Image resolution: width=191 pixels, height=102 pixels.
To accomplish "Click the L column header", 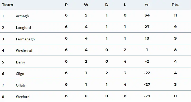I will pyautogui.click(x=125, y=5).
